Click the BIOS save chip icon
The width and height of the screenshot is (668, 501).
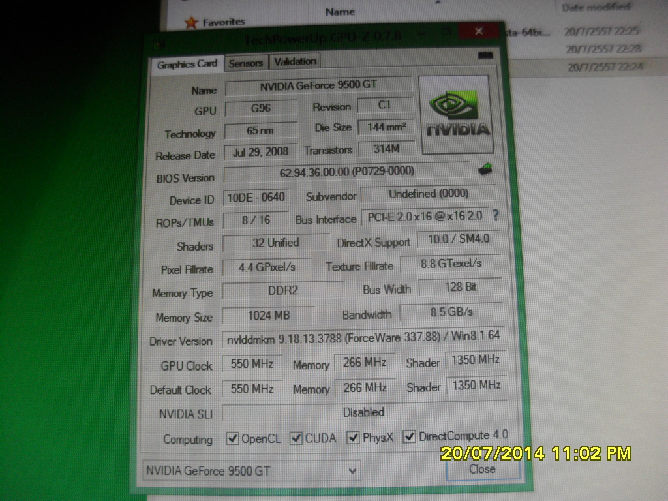click(x=485, y=169)
